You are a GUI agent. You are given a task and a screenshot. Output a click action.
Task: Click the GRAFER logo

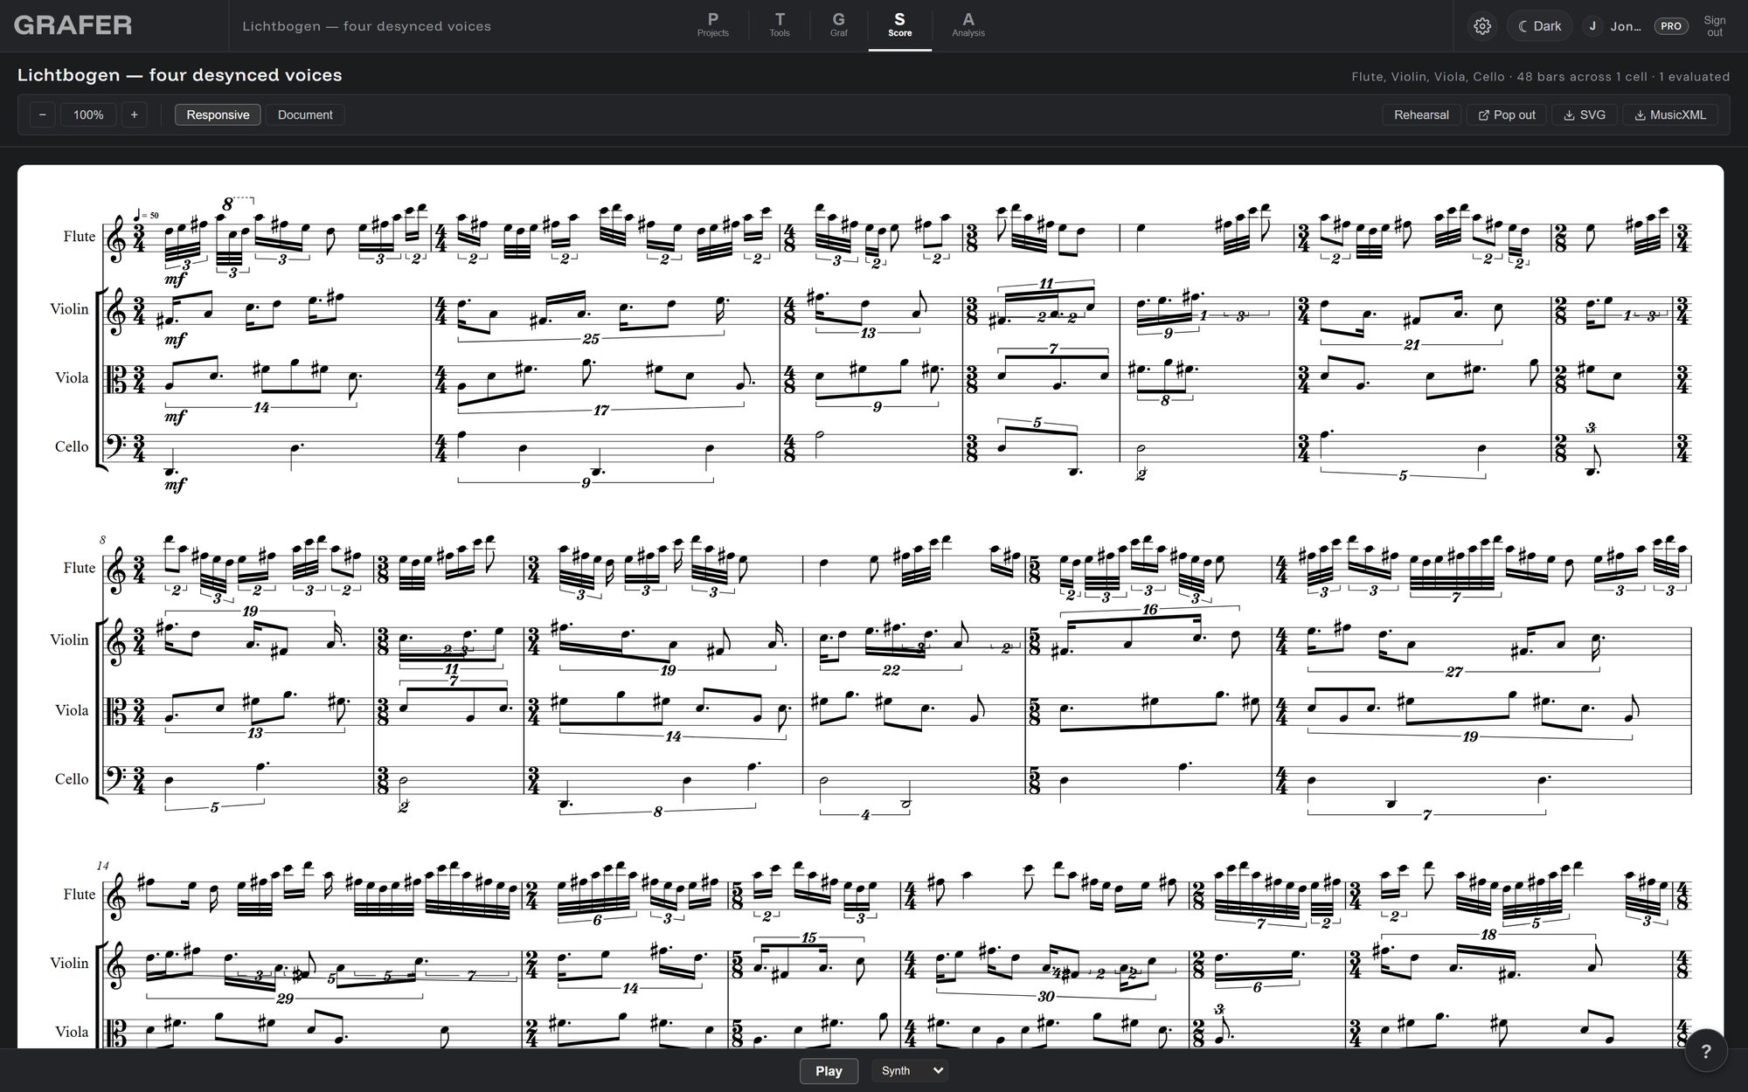click(73, 25)
